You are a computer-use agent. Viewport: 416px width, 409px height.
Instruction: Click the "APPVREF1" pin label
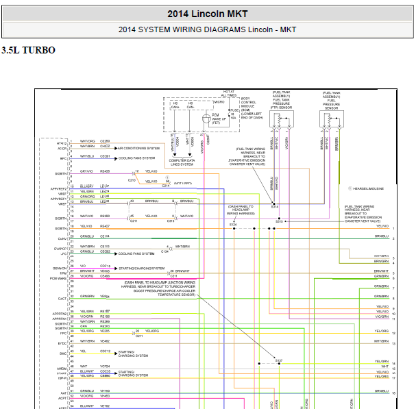click(59, 199)
